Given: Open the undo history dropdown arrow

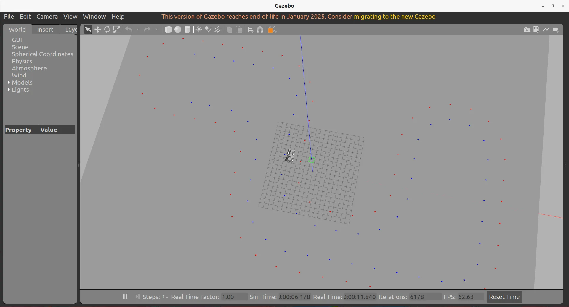Looking at the screenshot, I should (x=138, y=30).
